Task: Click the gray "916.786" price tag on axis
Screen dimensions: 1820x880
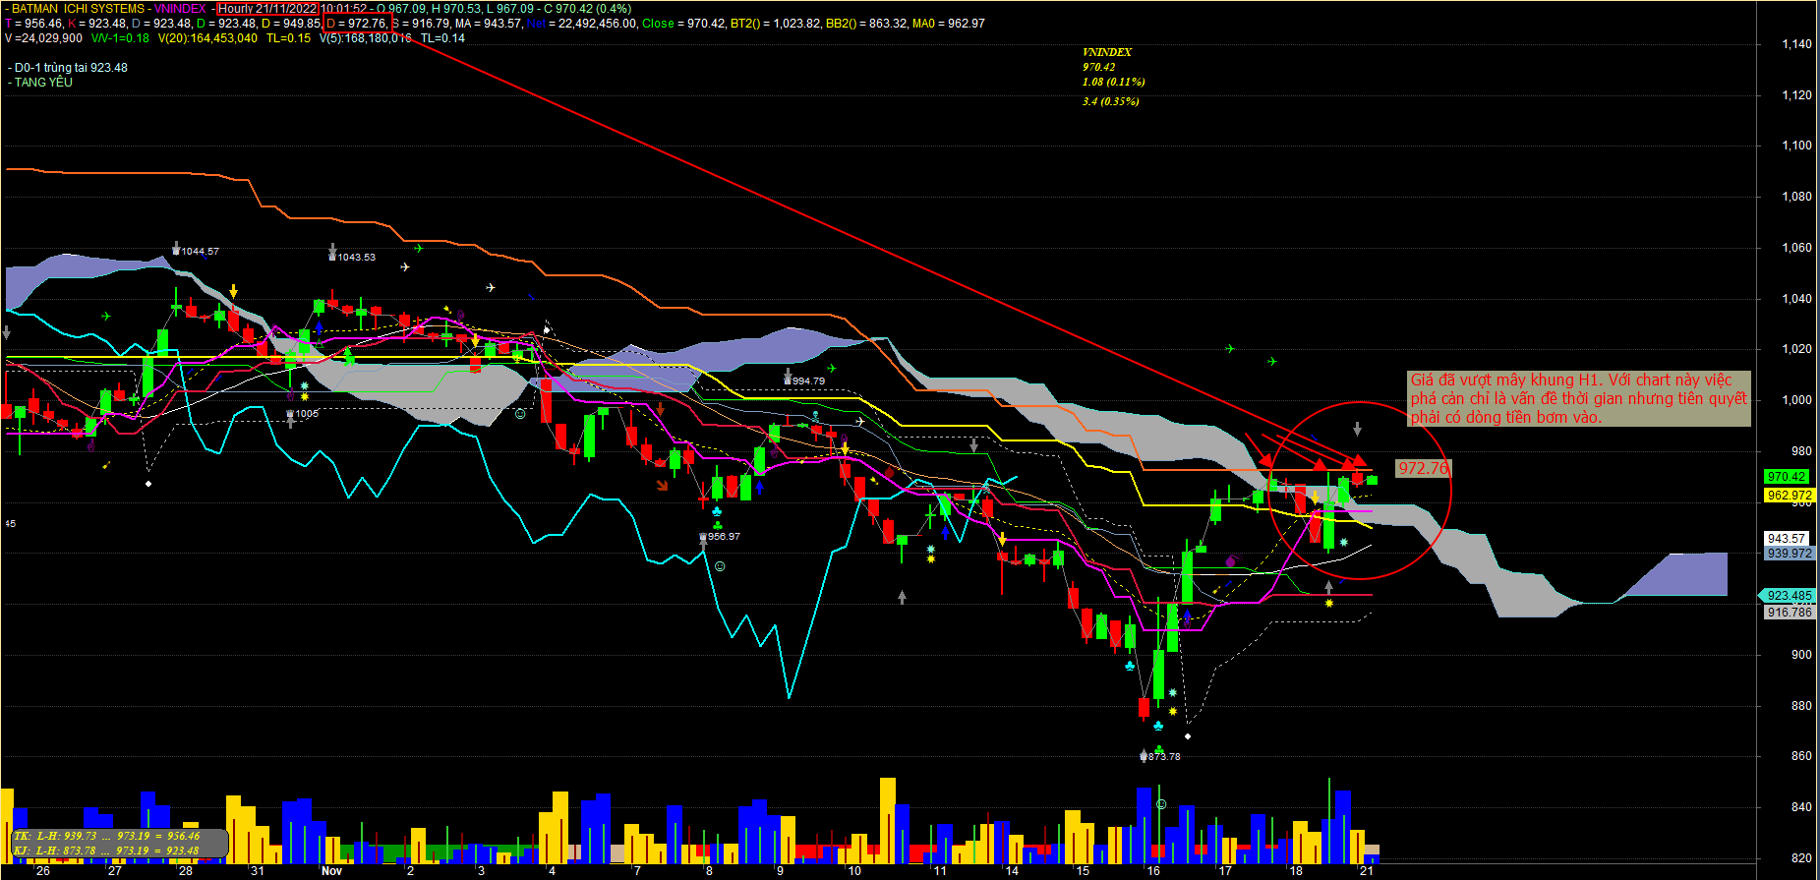Action: 1790,613
